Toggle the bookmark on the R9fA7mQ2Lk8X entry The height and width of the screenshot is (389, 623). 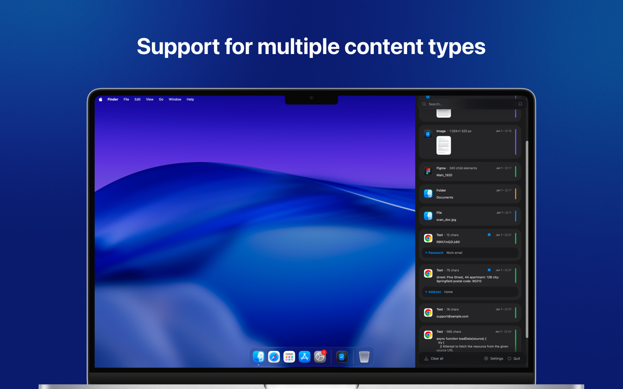point(489,235)
